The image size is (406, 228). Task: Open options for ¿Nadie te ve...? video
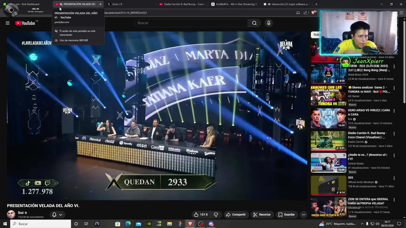(x=394, y=155)
